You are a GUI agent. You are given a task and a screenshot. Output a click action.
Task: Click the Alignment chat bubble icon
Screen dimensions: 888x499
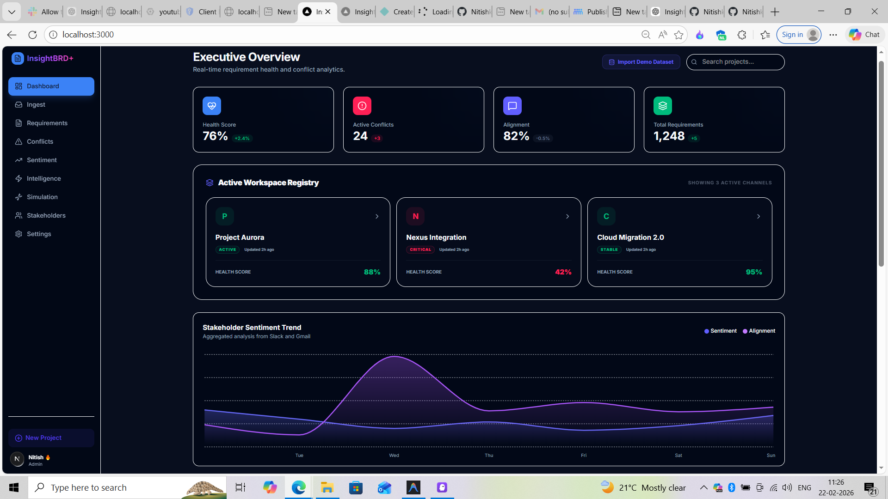tap(512, 105)
